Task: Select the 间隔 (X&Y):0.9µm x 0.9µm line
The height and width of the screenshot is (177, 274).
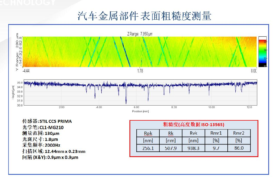Action: 50,157
